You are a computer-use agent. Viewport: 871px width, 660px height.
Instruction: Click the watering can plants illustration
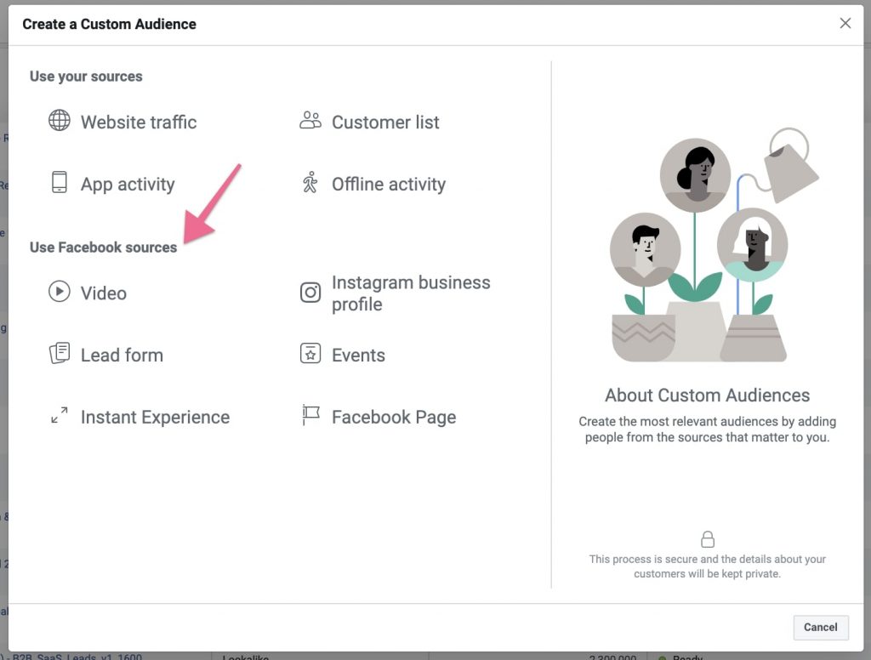708,247
